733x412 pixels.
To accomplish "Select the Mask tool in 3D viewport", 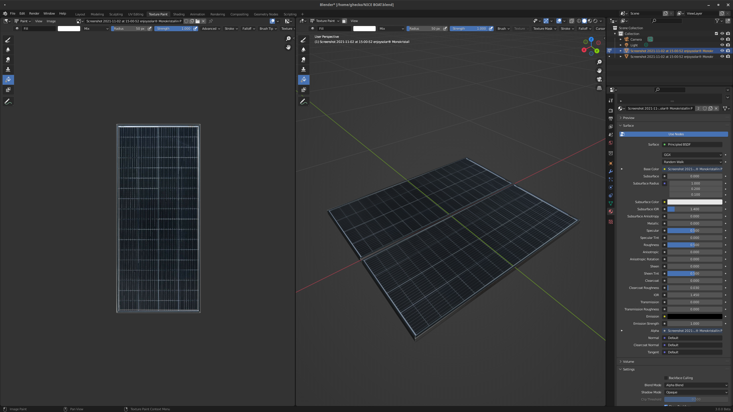I will (304, 90).
